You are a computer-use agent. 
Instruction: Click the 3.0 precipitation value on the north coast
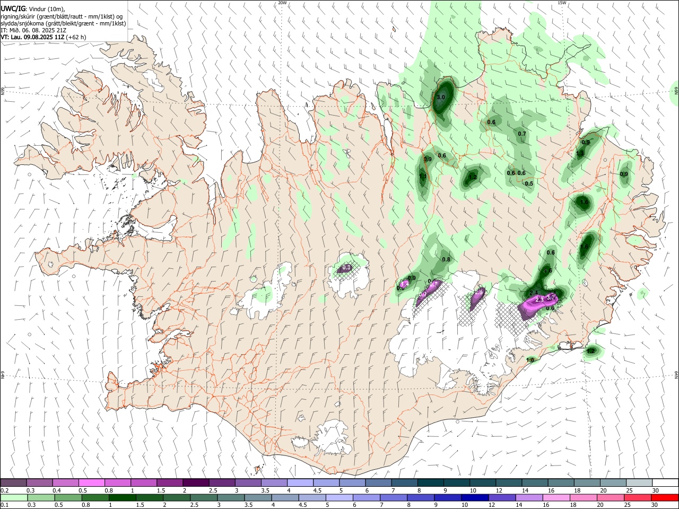coord(441,98)
